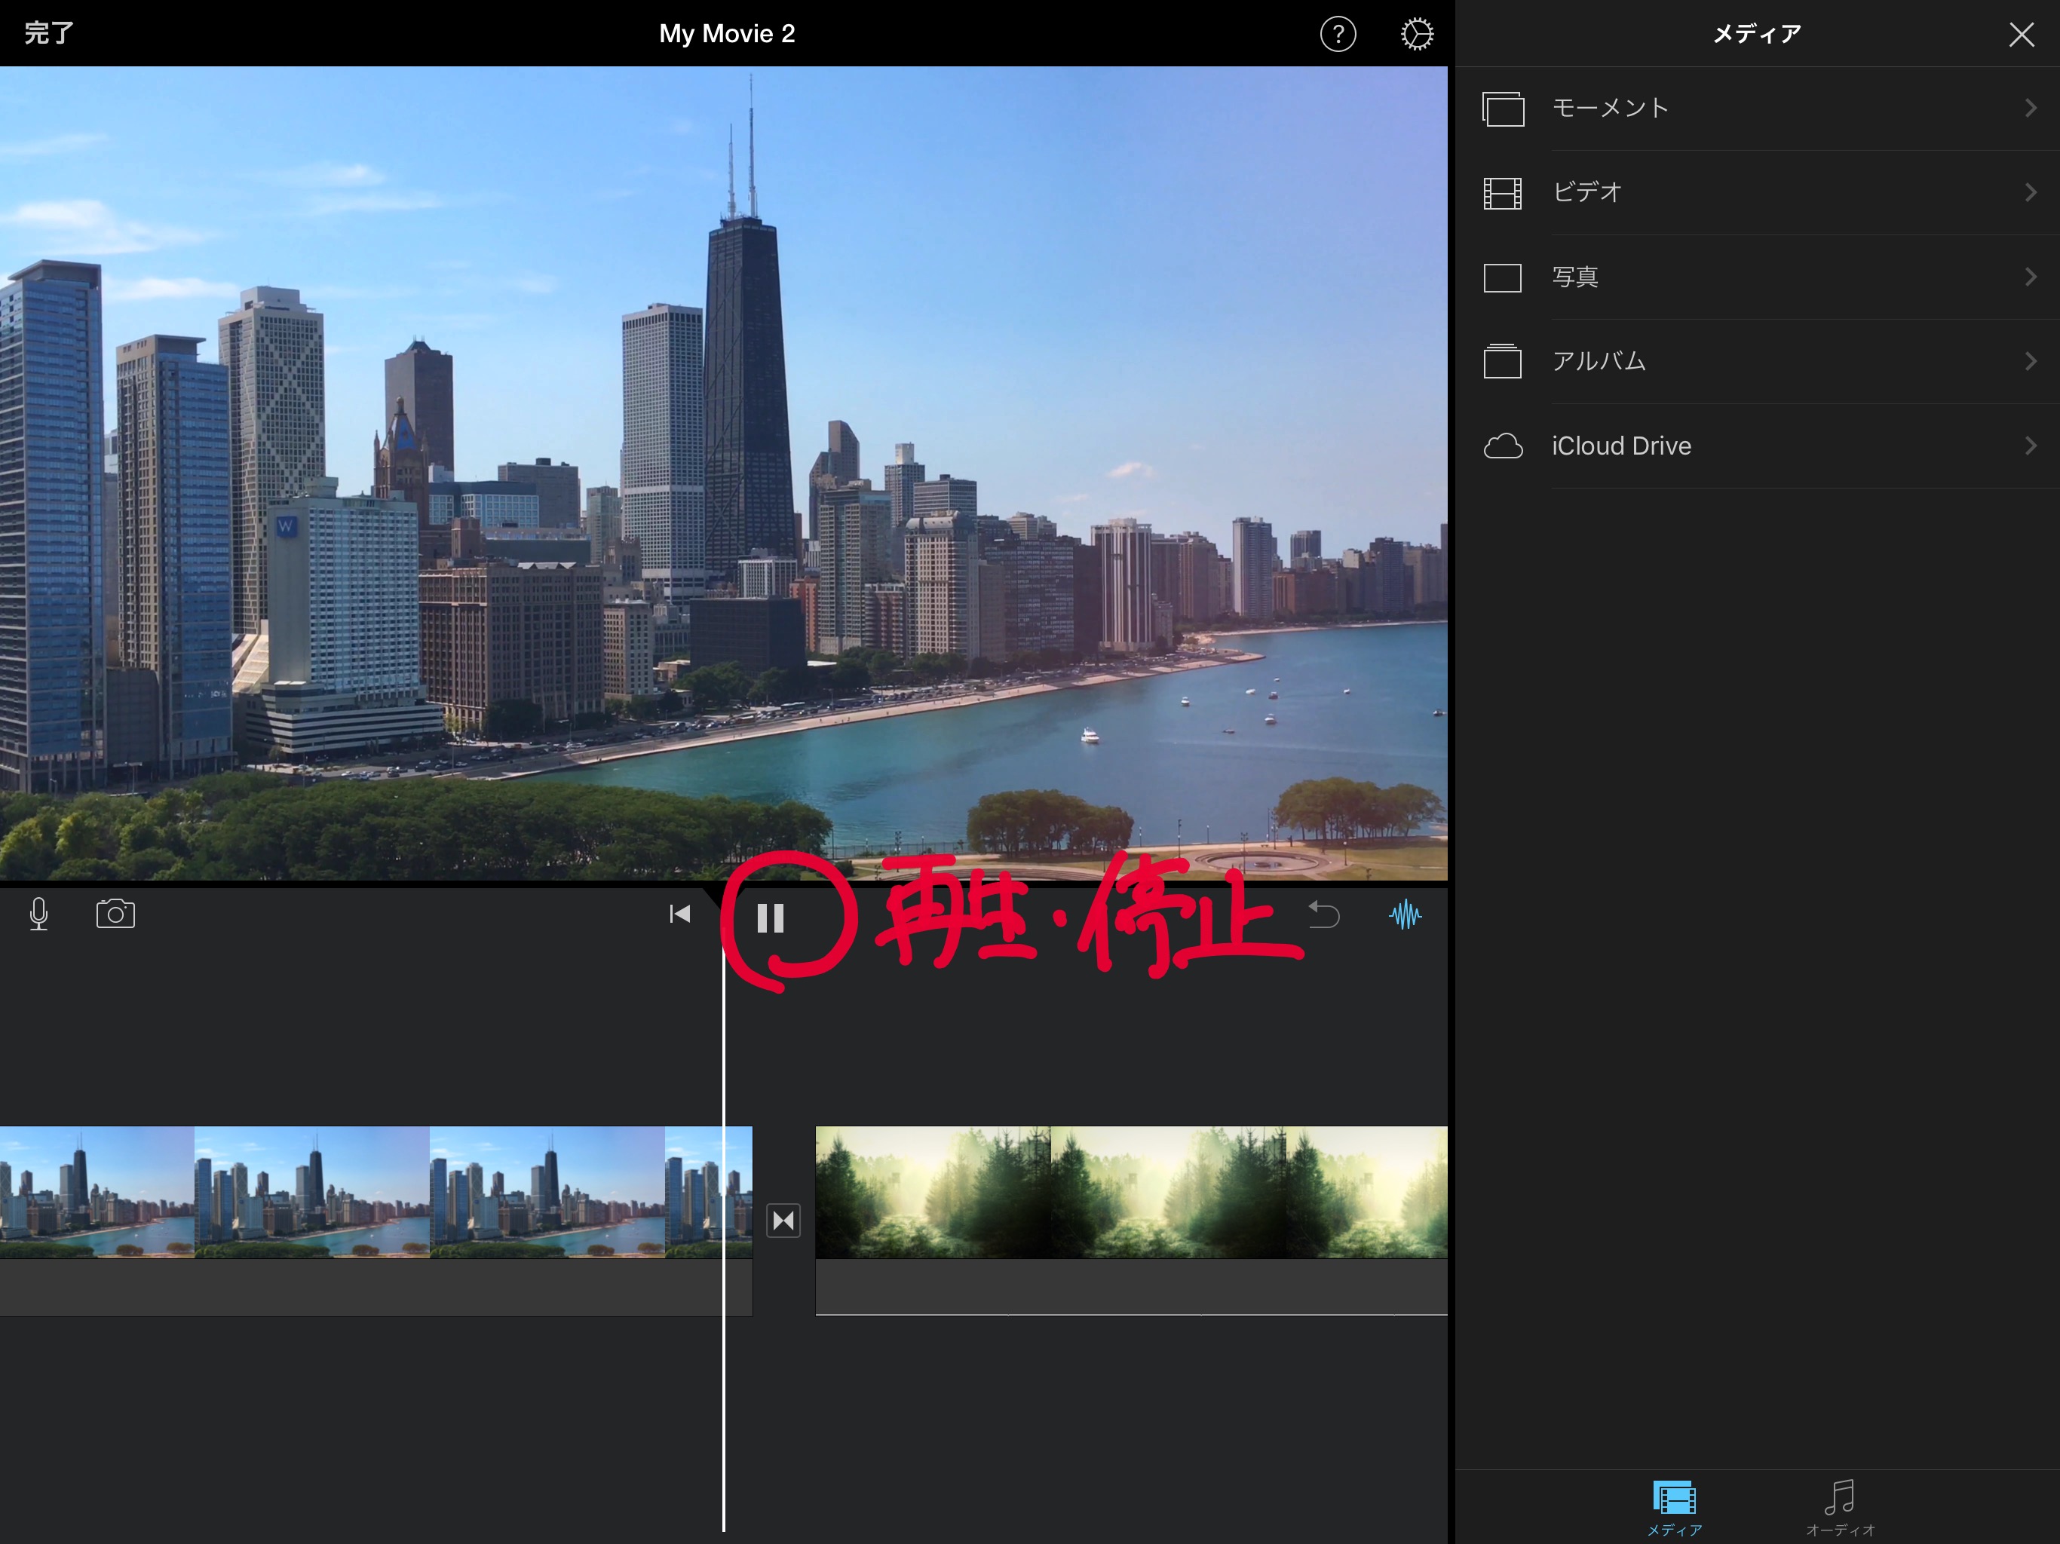
Task: Open the camera capture icon
Action: click(x=115, y=914)
